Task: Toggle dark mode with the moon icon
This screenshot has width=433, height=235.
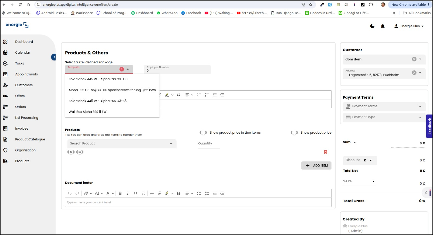Action: (x=372, y=26)
